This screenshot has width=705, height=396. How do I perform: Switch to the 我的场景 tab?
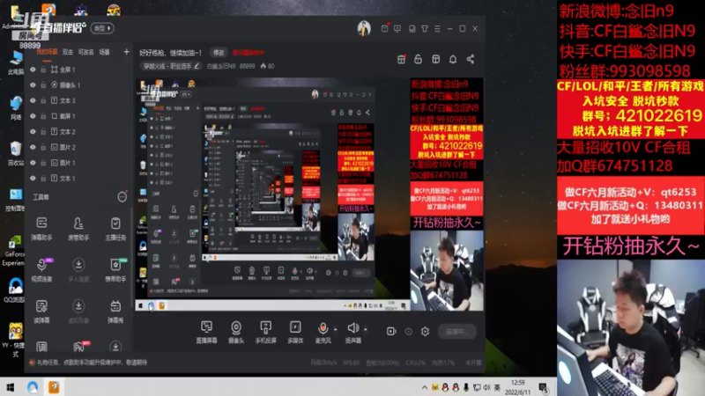tap(47, 52)
